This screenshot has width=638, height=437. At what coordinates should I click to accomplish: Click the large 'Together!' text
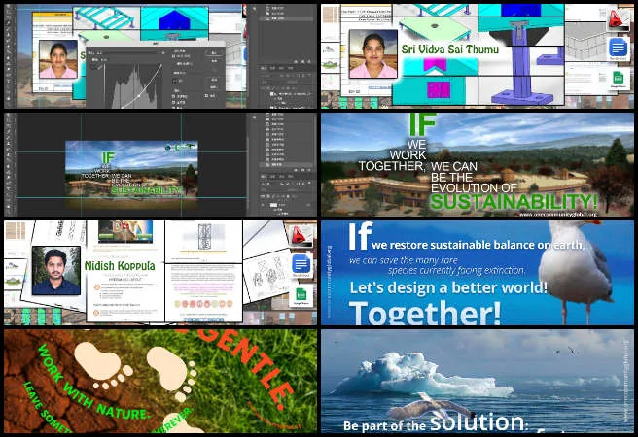click(x=424, y=313)
